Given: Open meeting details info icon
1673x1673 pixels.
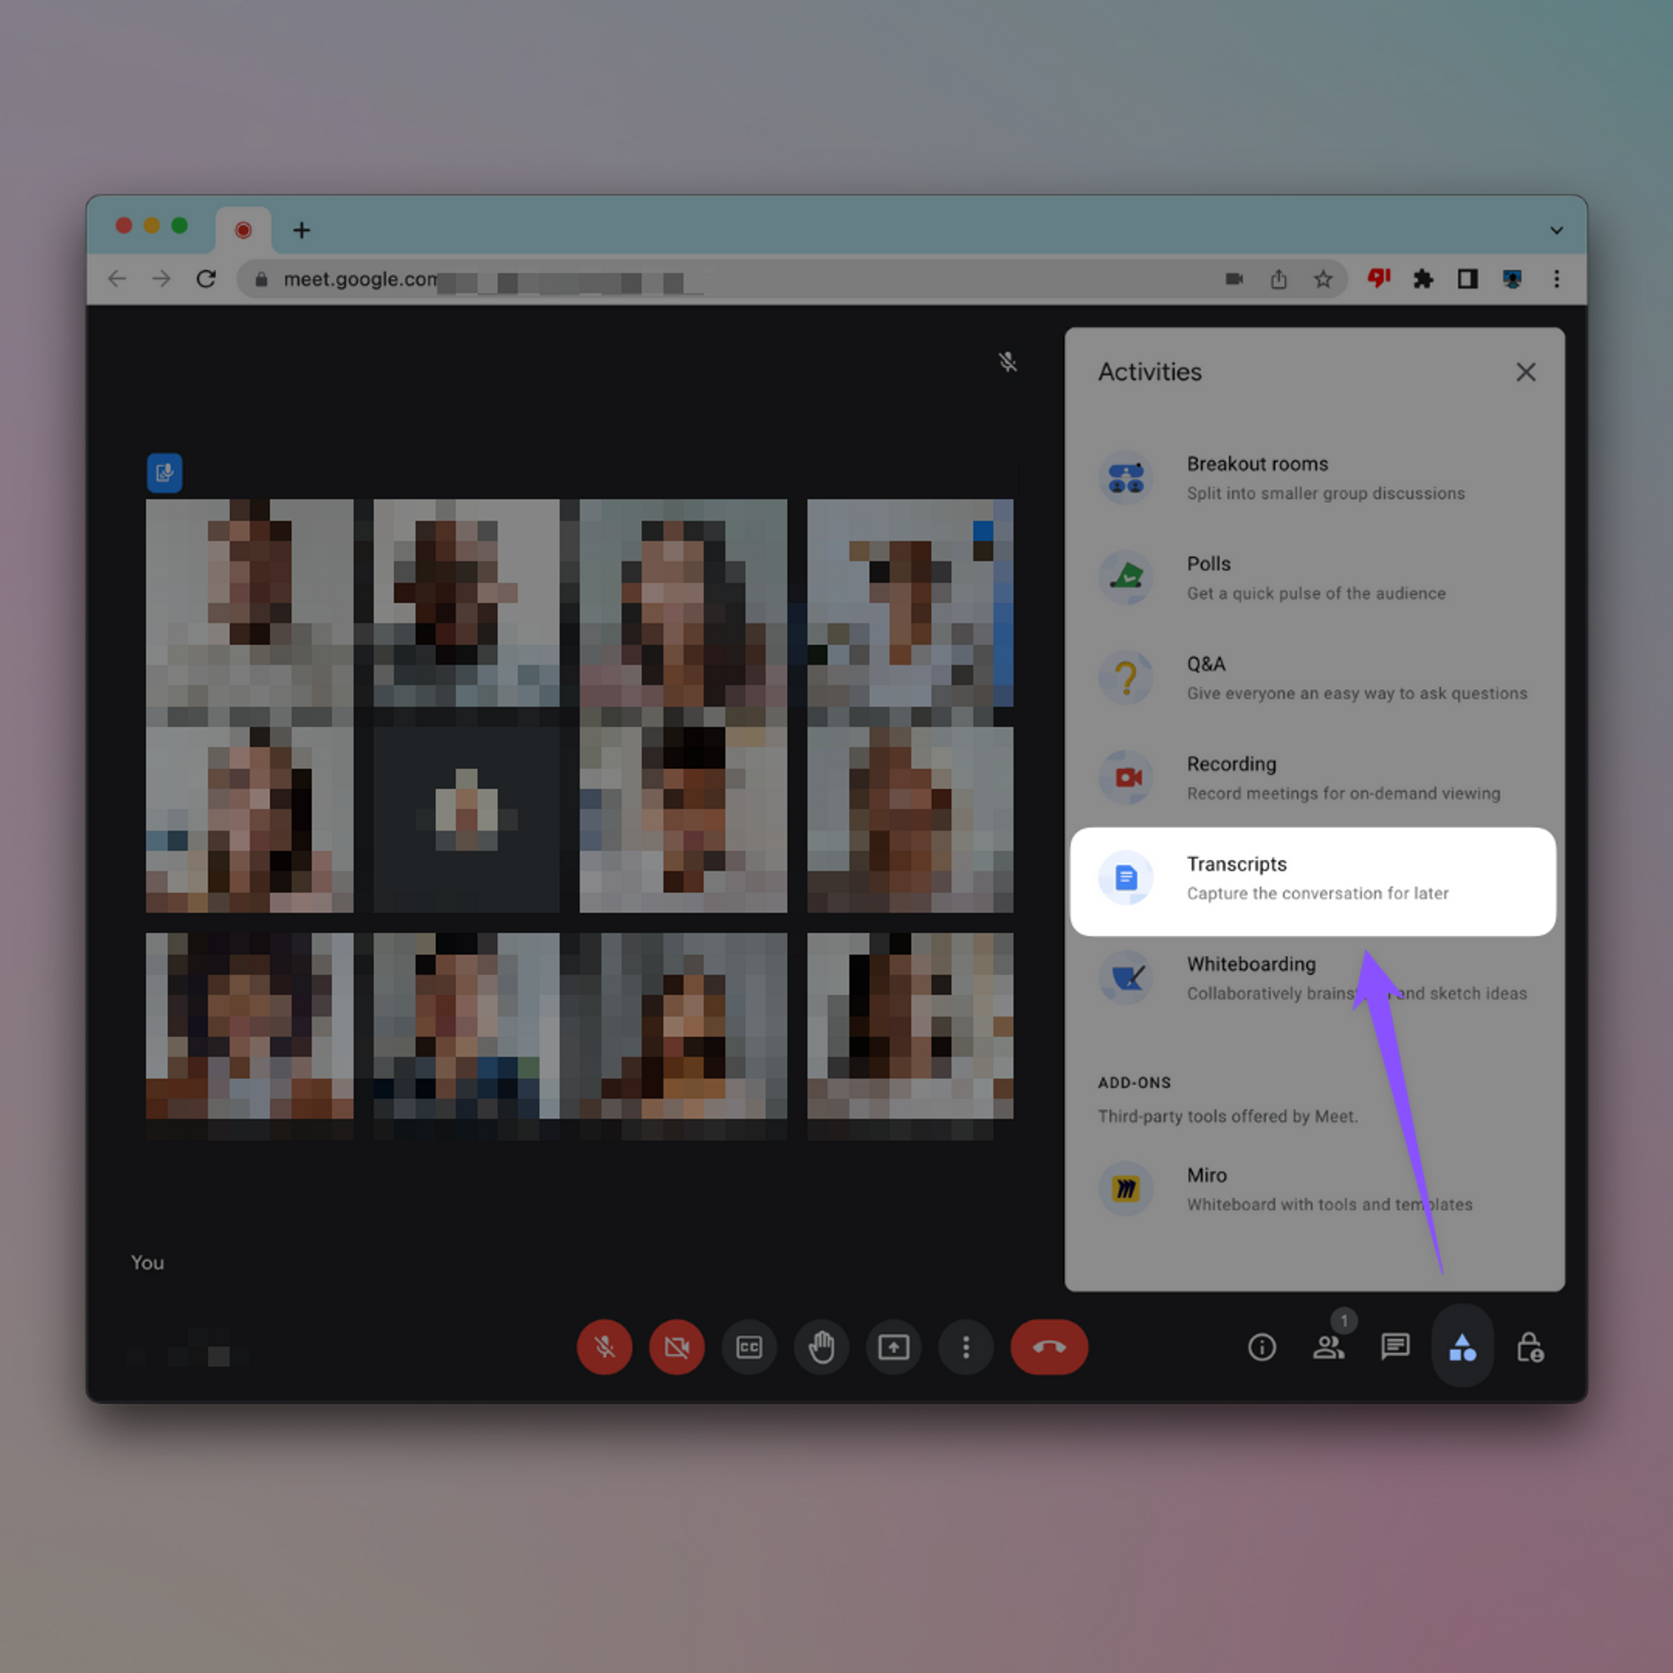Looking at the screenshot, I should pyautogui.click(x=1261, y=1347).
